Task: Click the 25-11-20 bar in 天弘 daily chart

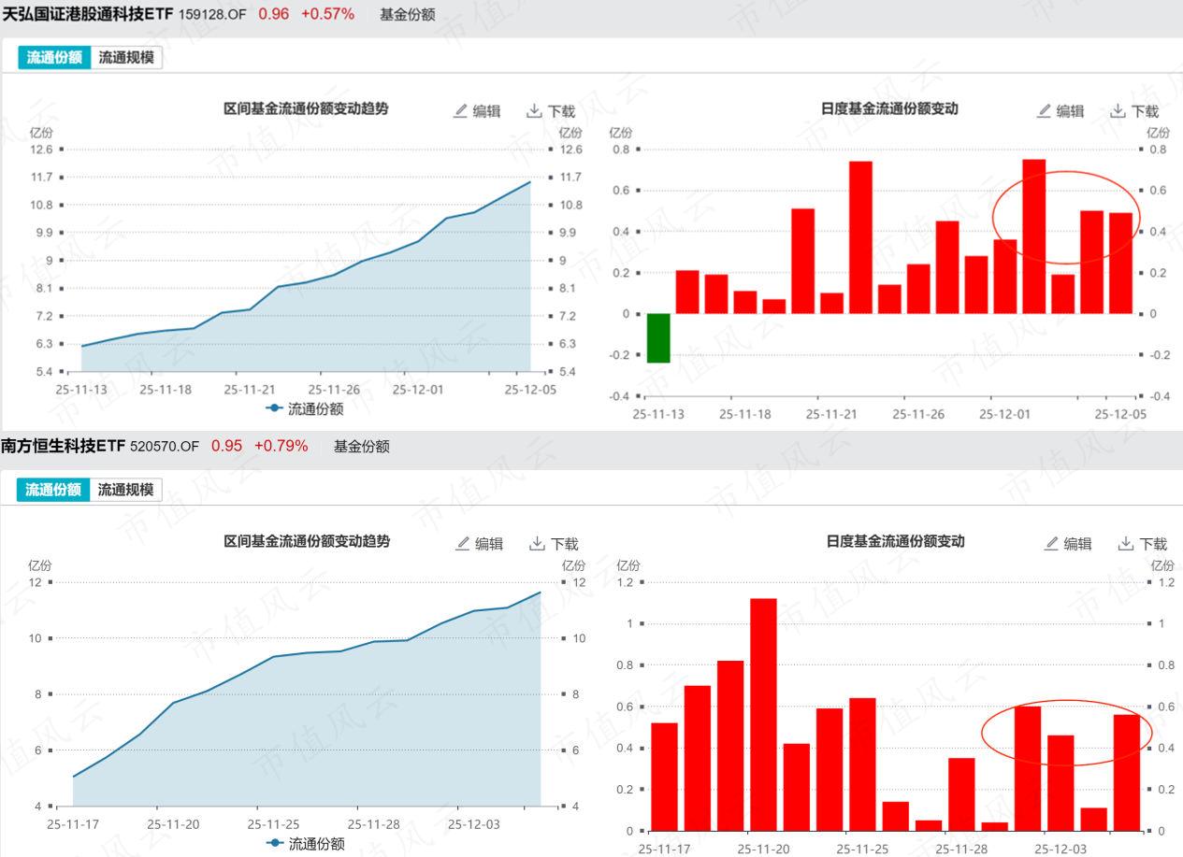Action: tap(802, 261)
